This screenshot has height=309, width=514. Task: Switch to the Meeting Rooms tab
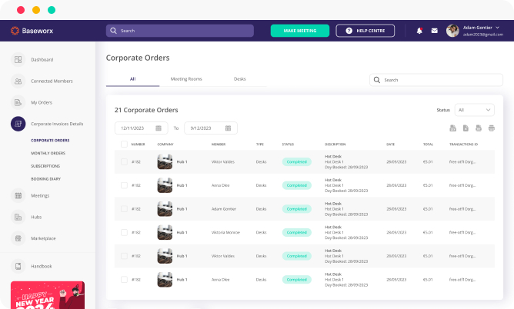pos(185,79)
